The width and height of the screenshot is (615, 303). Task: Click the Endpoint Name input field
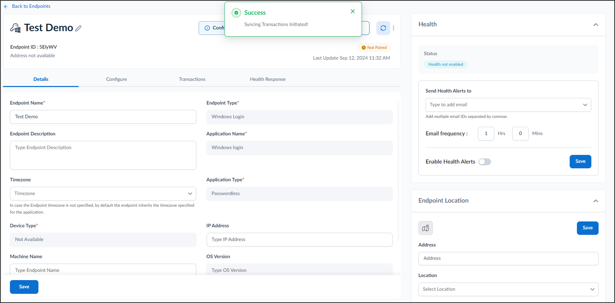tap(103, 117)
